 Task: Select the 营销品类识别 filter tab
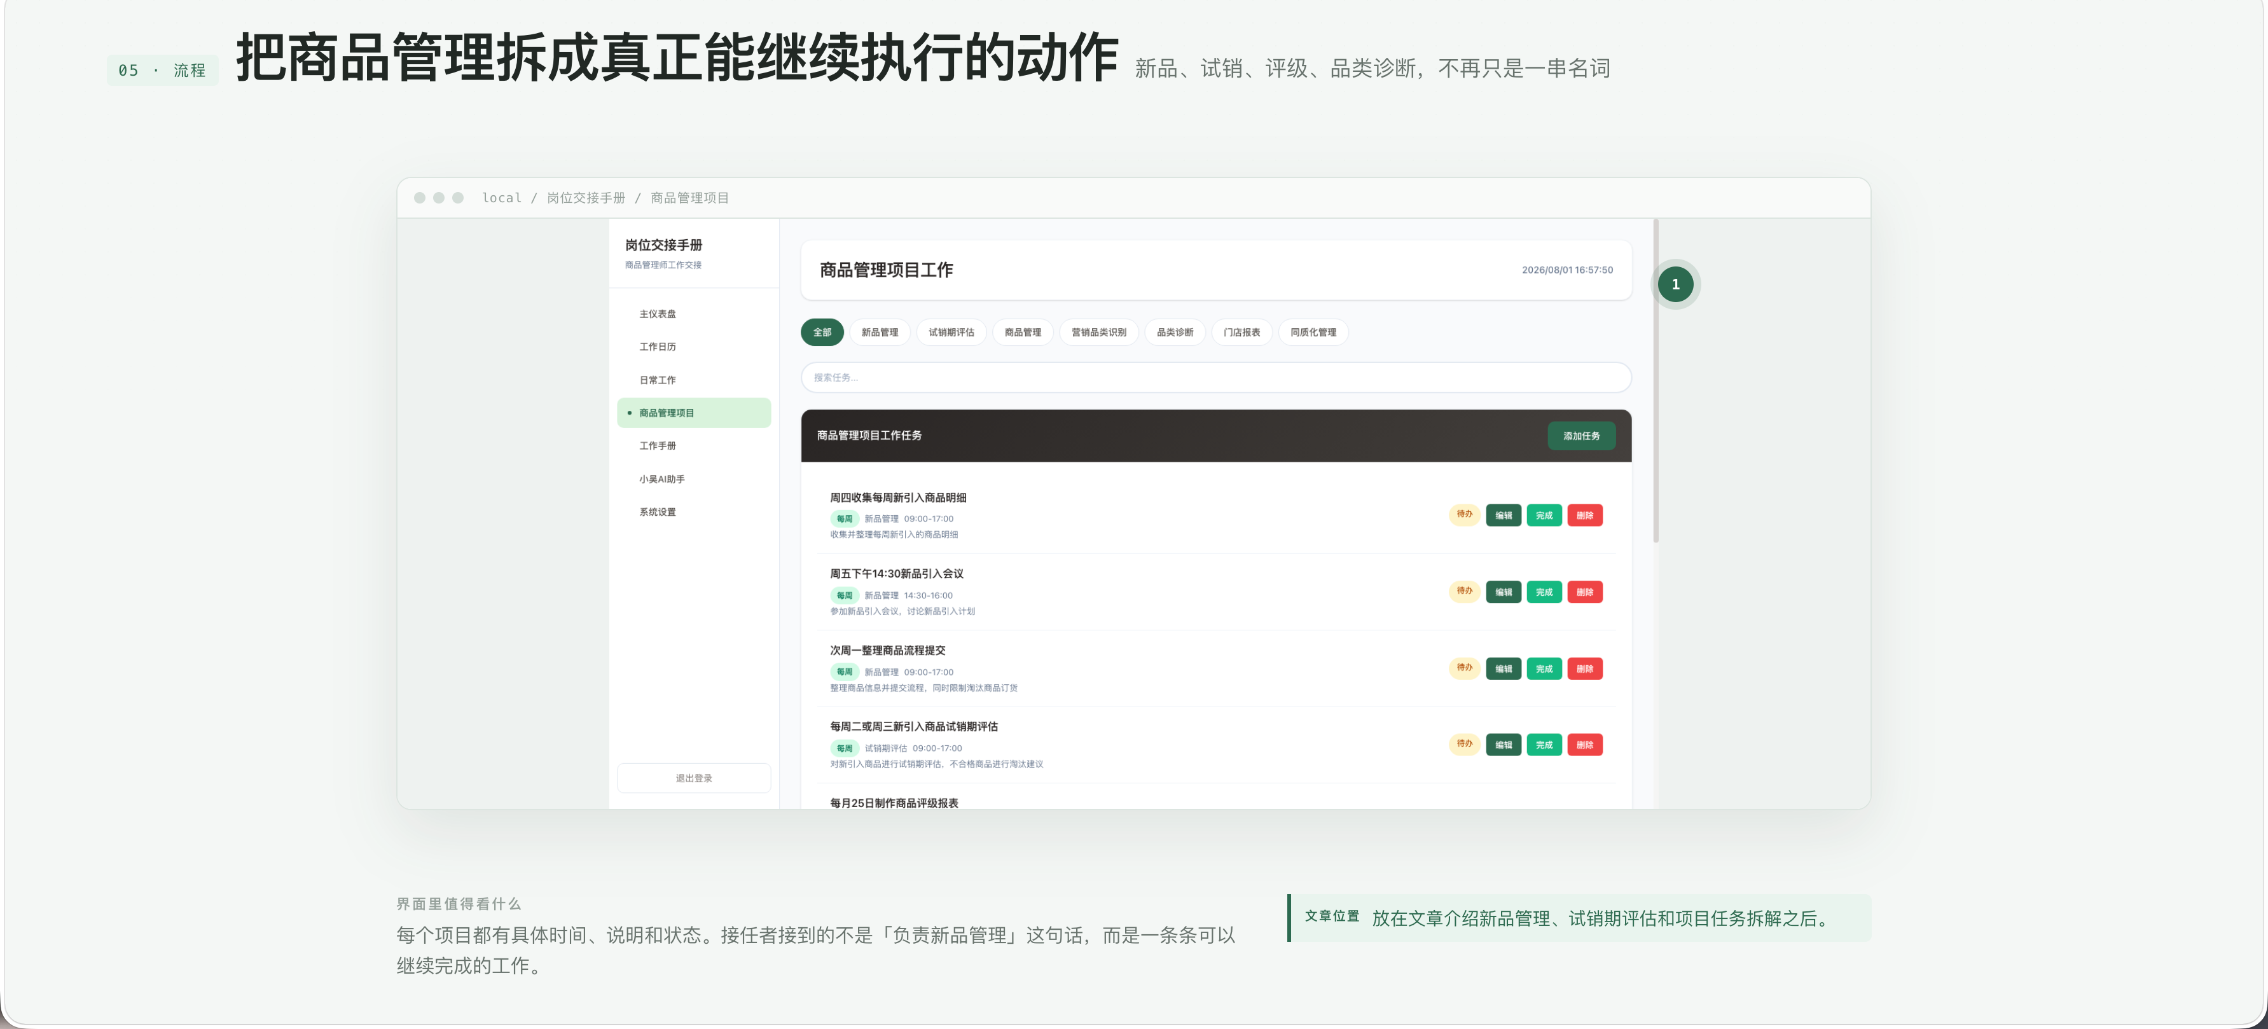point(1098,332)
